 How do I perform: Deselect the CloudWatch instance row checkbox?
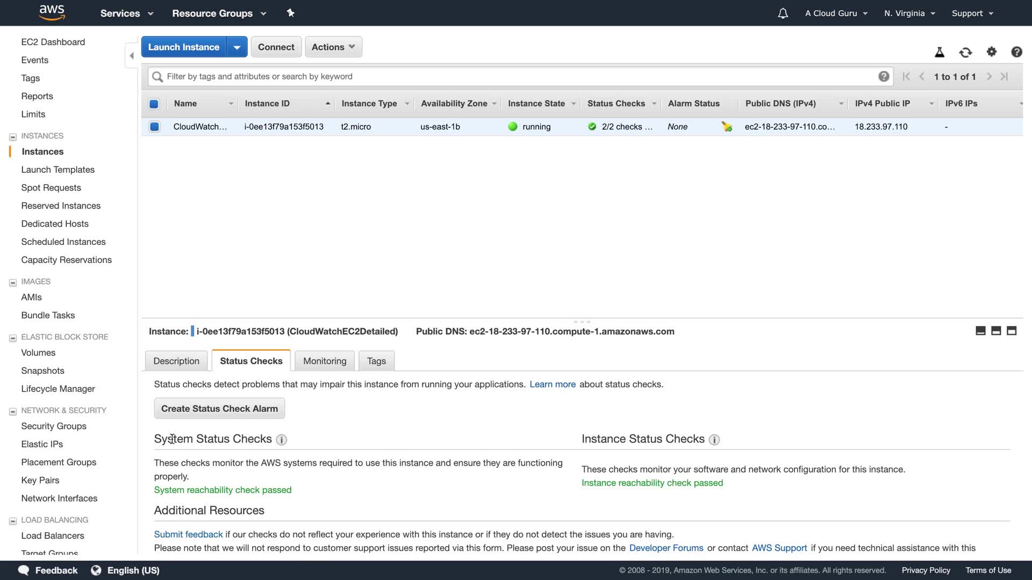click(x=154, y=127)
